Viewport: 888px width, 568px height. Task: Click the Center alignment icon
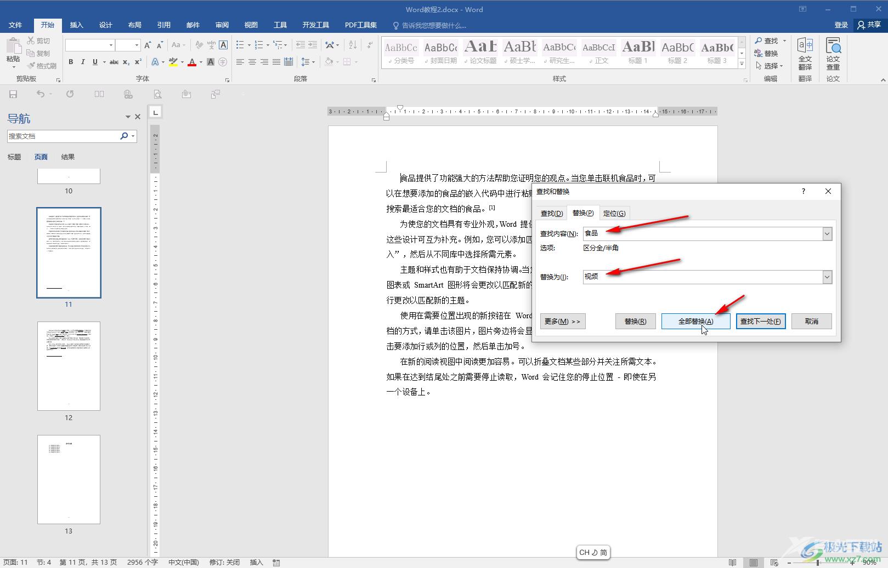click(252, 62)
